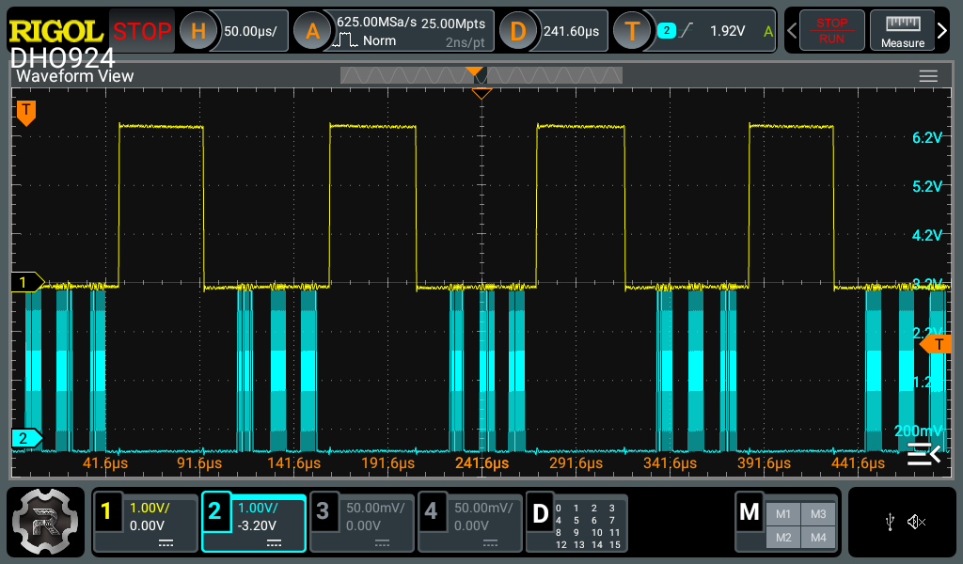
Task: Click the USB connection status icon
Action: 890,521
